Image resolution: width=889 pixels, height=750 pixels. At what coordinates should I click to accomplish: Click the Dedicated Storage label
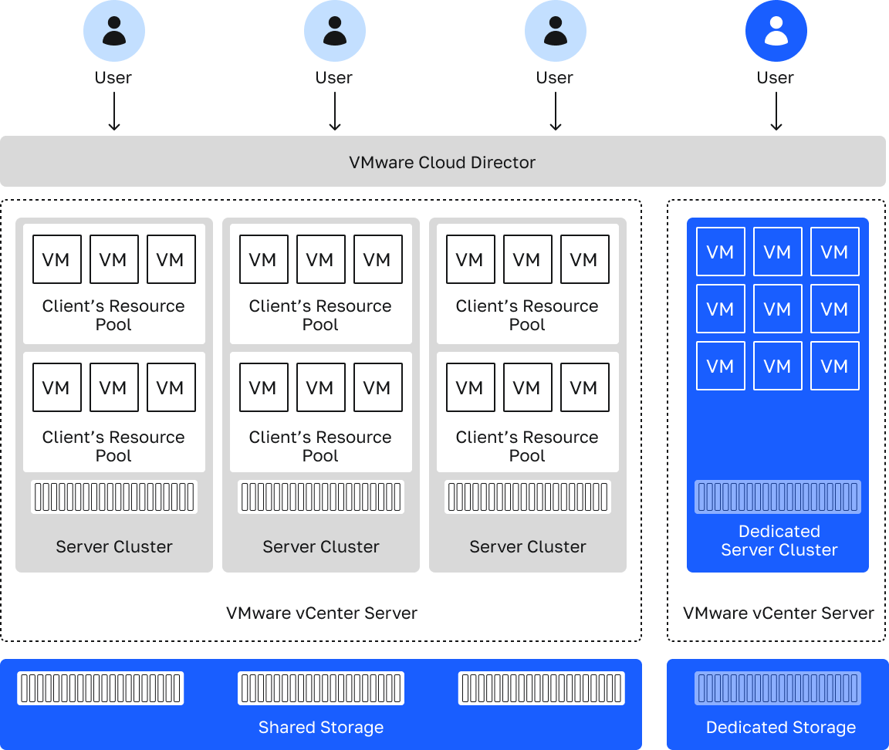780,727
